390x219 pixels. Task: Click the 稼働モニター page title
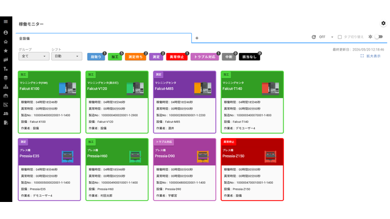click(x=31, y=24)
